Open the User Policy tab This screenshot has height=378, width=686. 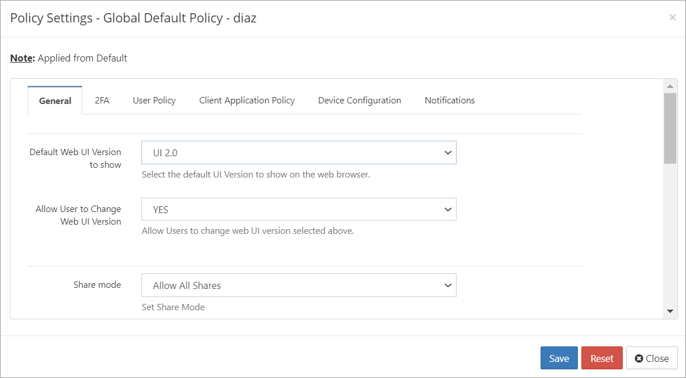[154, 101]
